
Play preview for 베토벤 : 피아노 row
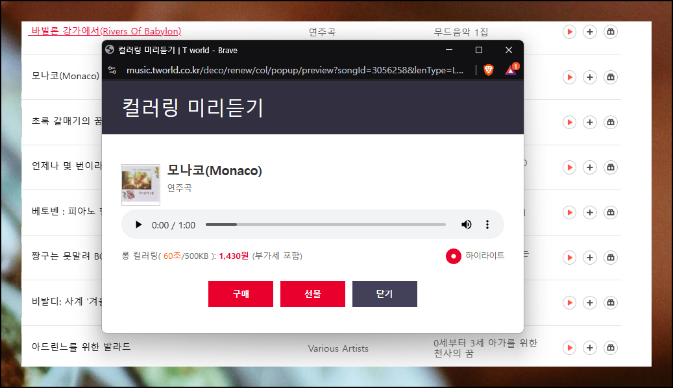click(569, 212)
